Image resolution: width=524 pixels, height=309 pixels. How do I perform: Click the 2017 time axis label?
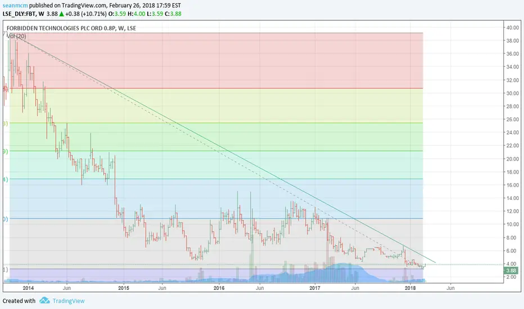(315, 288)
